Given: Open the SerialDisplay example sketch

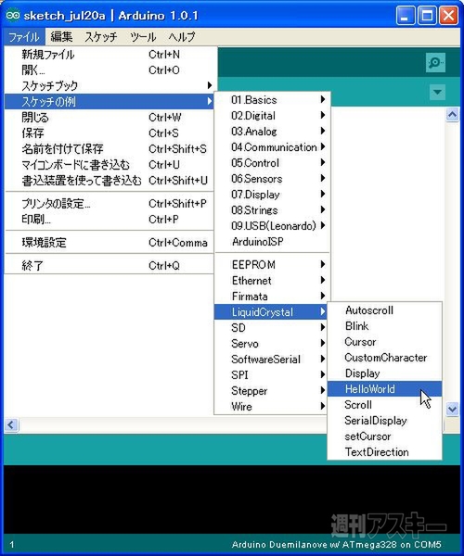Looking at the screenshot, I should coord(384,421).
